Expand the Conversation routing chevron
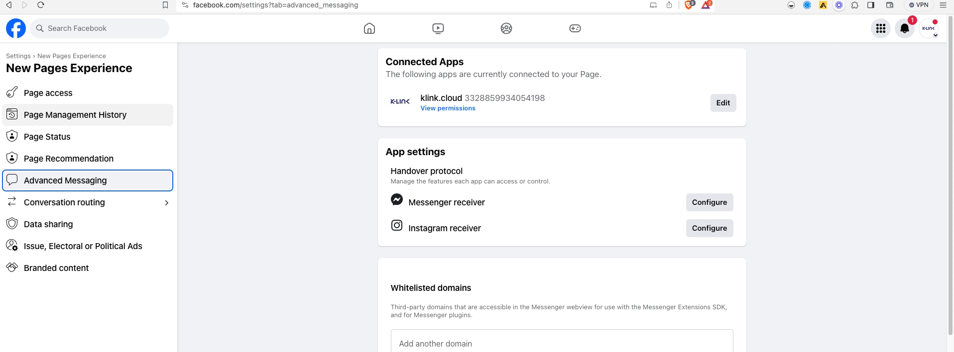 (x=166, y=203)
